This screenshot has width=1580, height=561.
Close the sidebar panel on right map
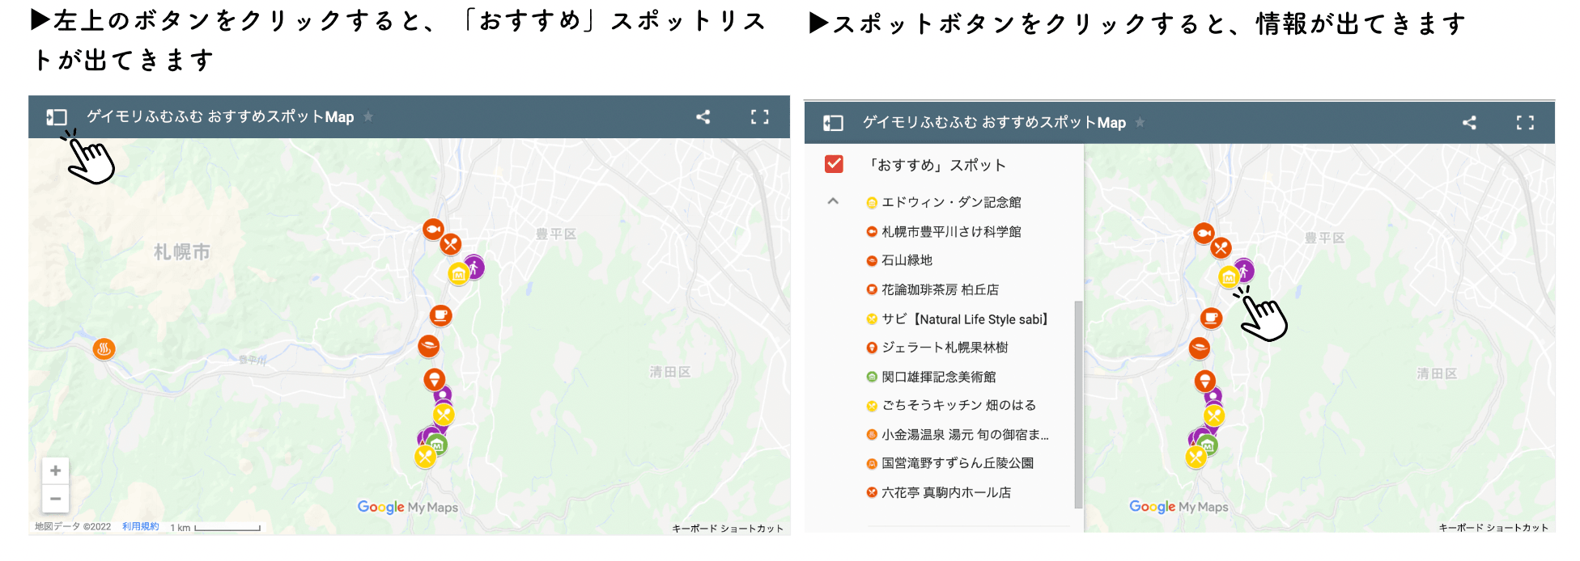833,123
